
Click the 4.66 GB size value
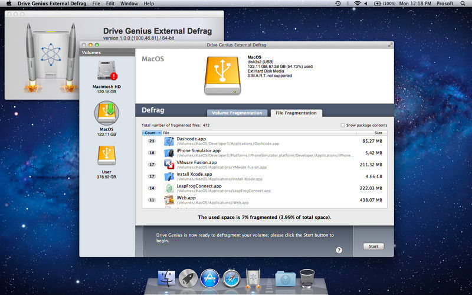click(x=374, y=176)
